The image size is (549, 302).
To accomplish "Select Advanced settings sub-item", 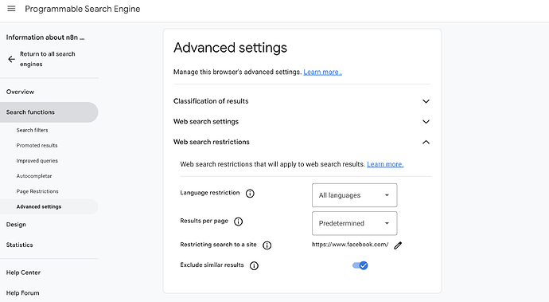I will point(49,206).
